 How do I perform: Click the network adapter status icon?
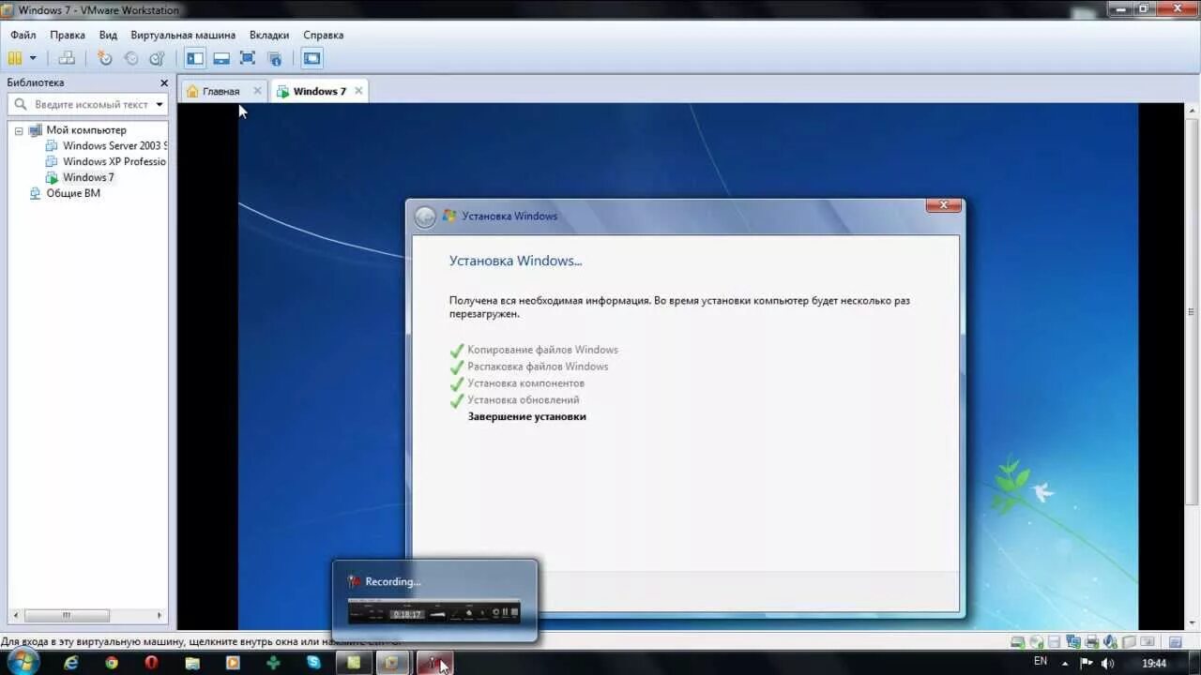click(x=1072, y=641)
